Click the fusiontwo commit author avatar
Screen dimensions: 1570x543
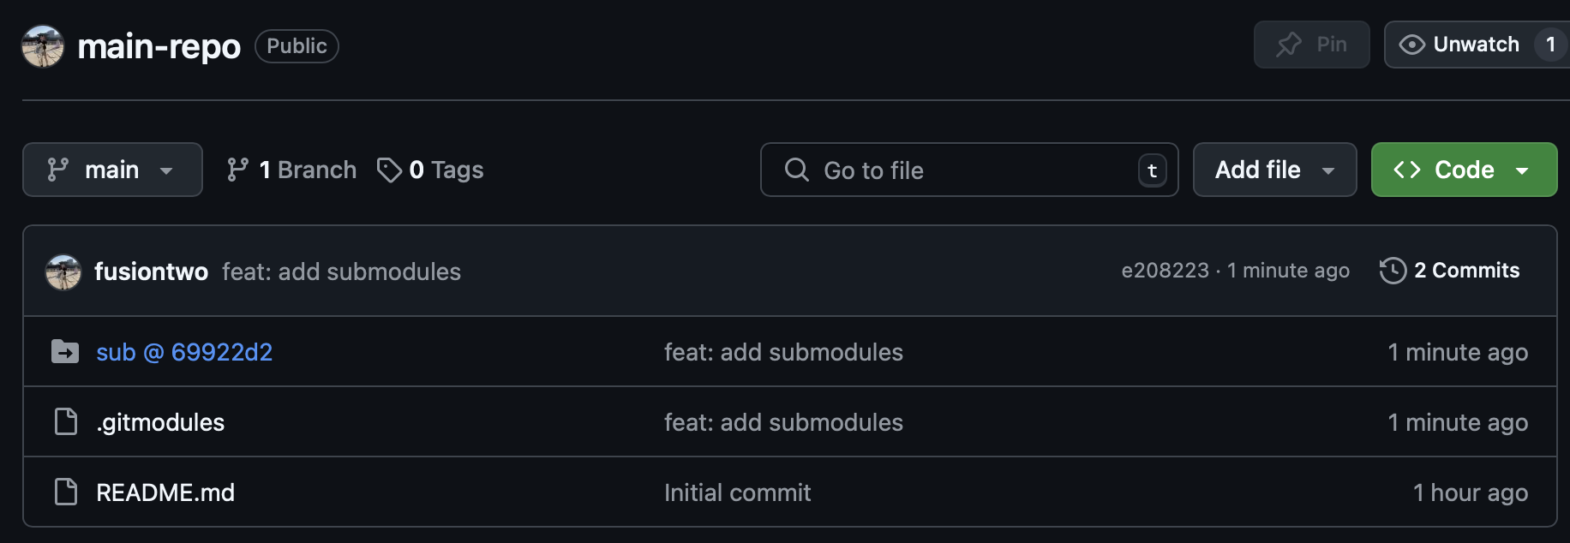click(x=63, y=271)
